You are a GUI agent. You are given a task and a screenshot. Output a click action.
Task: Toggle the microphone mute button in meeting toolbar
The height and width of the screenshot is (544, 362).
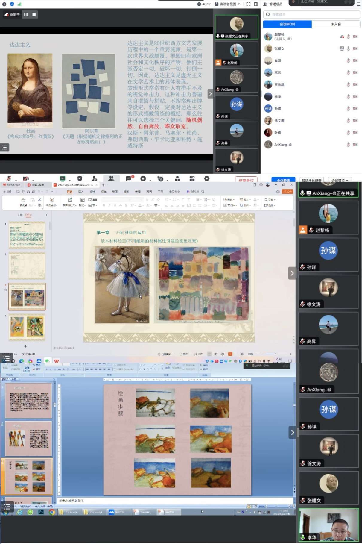tap(9, 179)
